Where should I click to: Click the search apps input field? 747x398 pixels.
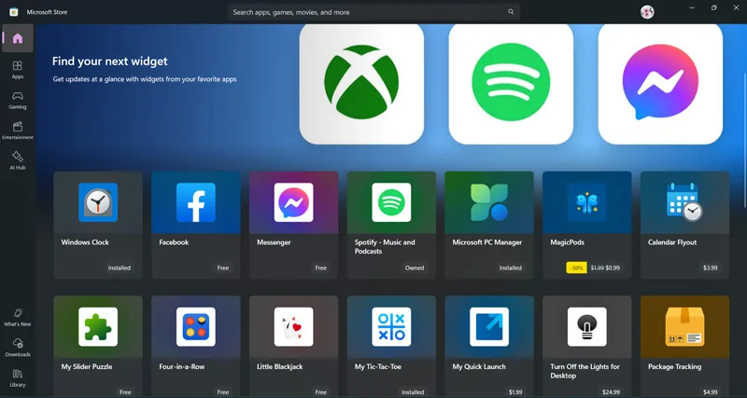point(373,12)
